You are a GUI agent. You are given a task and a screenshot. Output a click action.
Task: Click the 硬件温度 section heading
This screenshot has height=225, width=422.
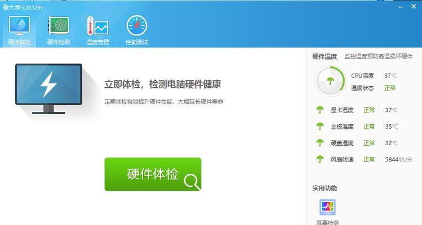(x=325, y=56)
